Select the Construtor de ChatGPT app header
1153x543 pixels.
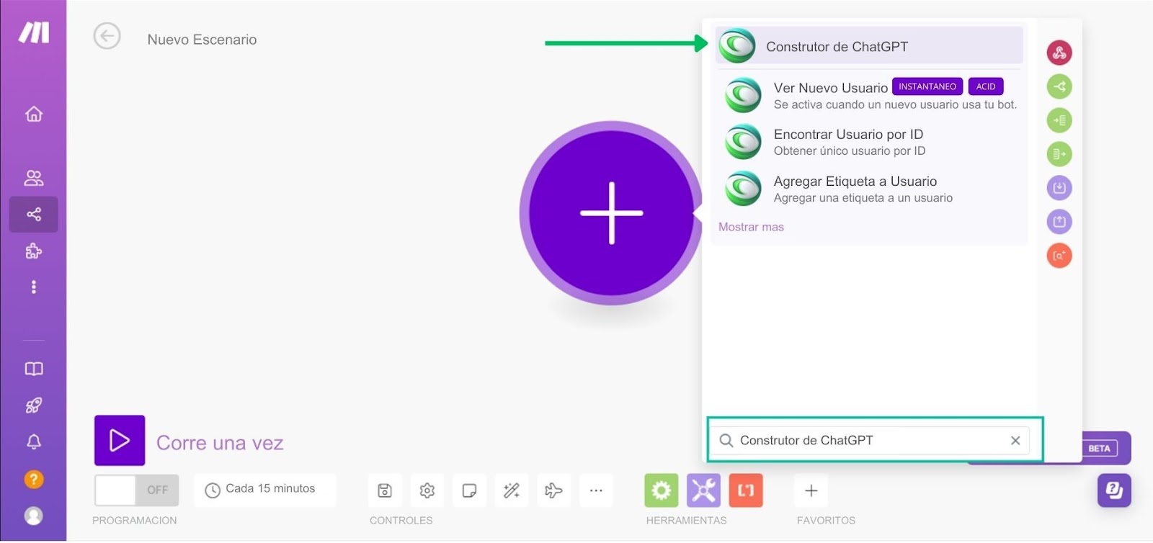tap(869, 46)
